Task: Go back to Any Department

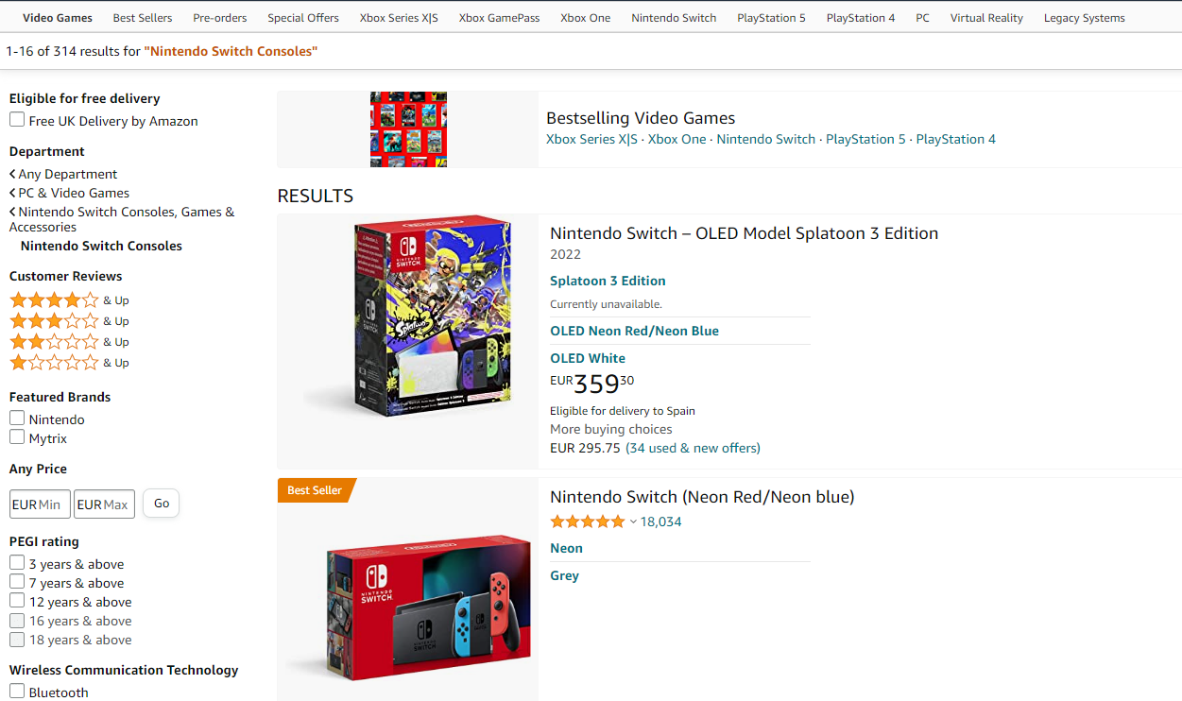Action: coord(67,174)
